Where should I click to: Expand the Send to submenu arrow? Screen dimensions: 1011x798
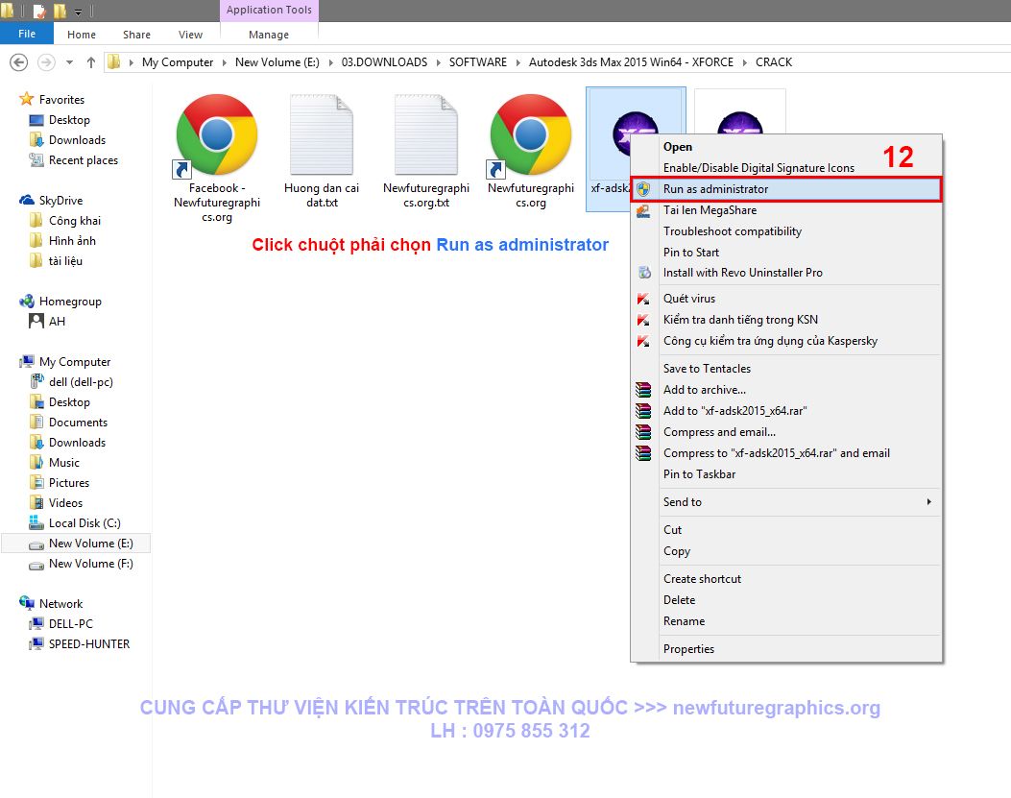click(x=929, y=502)
